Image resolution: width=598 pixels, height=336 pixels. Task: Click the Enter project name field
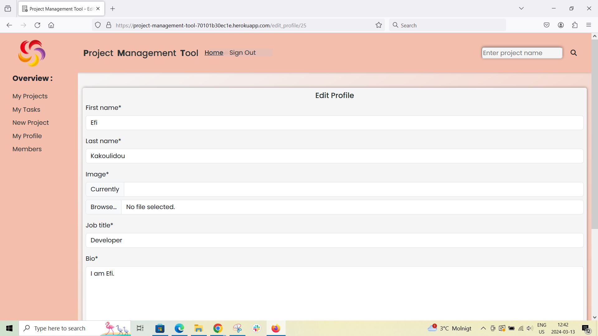(522, 53)
